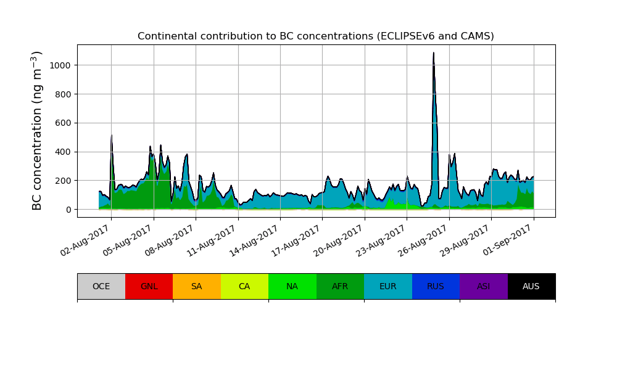Click the BC concentration y-axis label
Screen dimensions: 617x370
click(38, 131)
